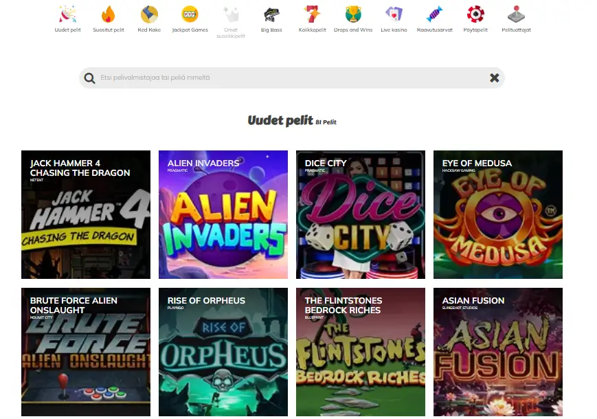This screenshot has height=419, width=597.
Task: Open the Pöytäpelit poker chip icon
Action: (475, 14)
